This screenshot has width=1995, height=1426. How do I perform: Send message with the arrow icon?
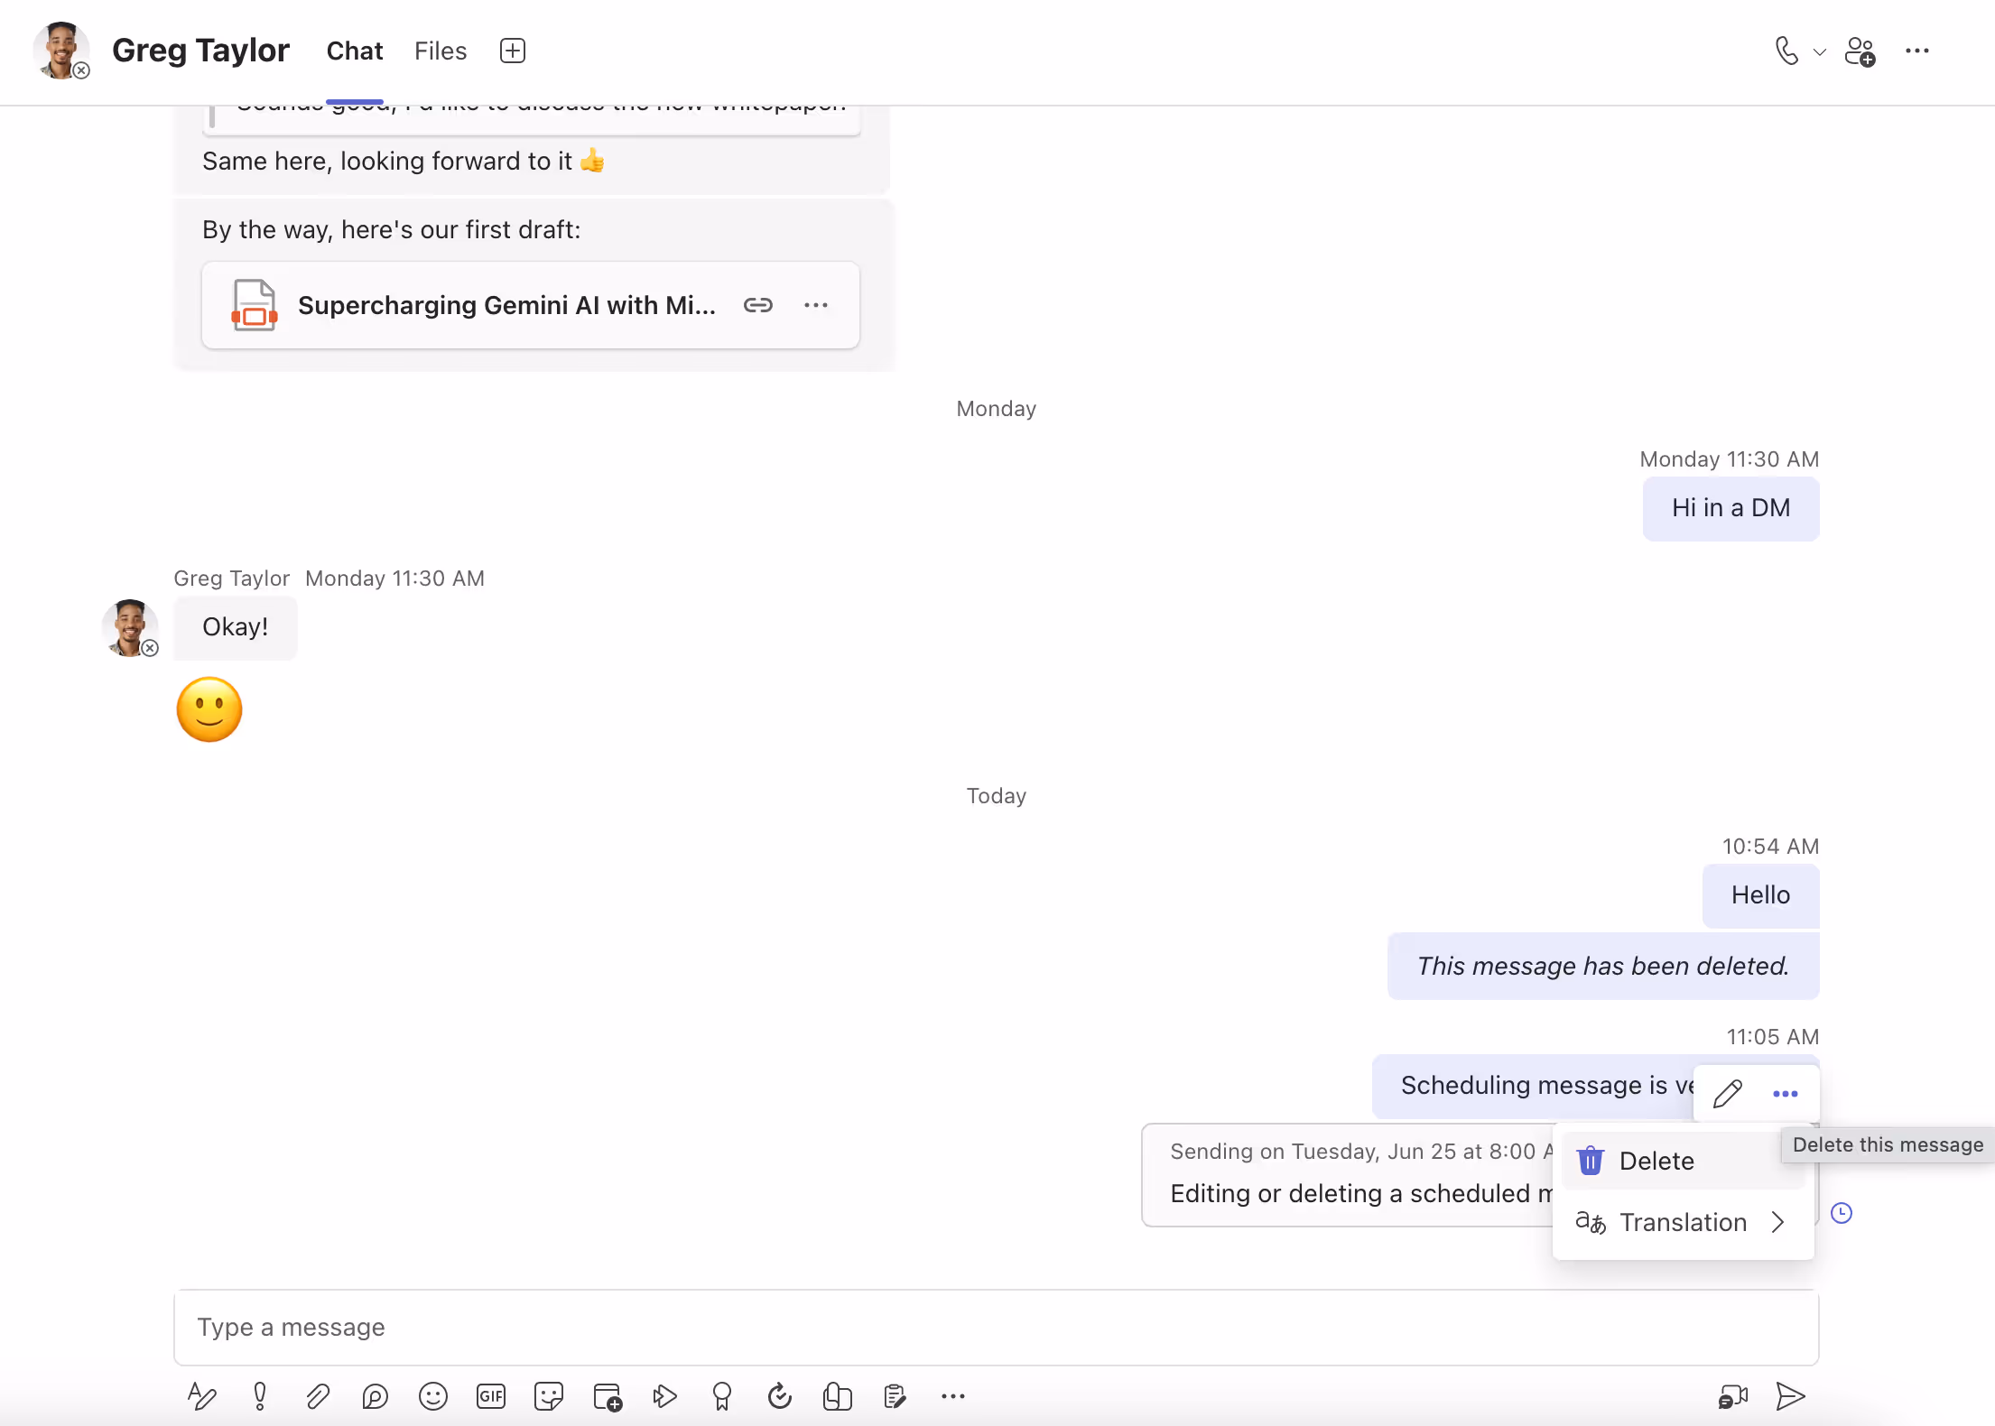(x=1790, y=1396)
